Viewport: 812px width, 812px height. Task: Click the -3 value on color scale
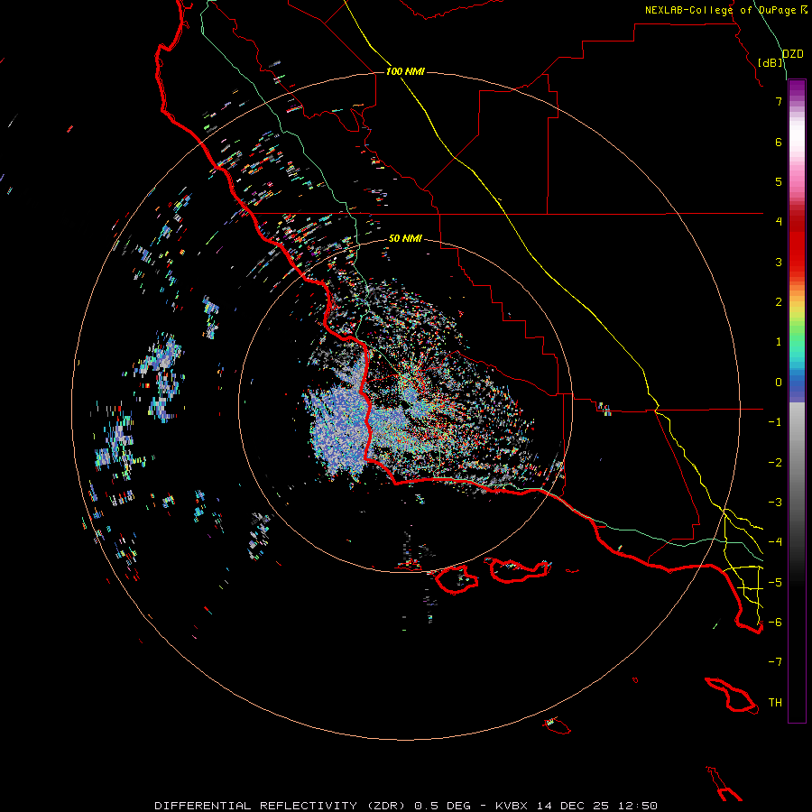coord(775,503)
